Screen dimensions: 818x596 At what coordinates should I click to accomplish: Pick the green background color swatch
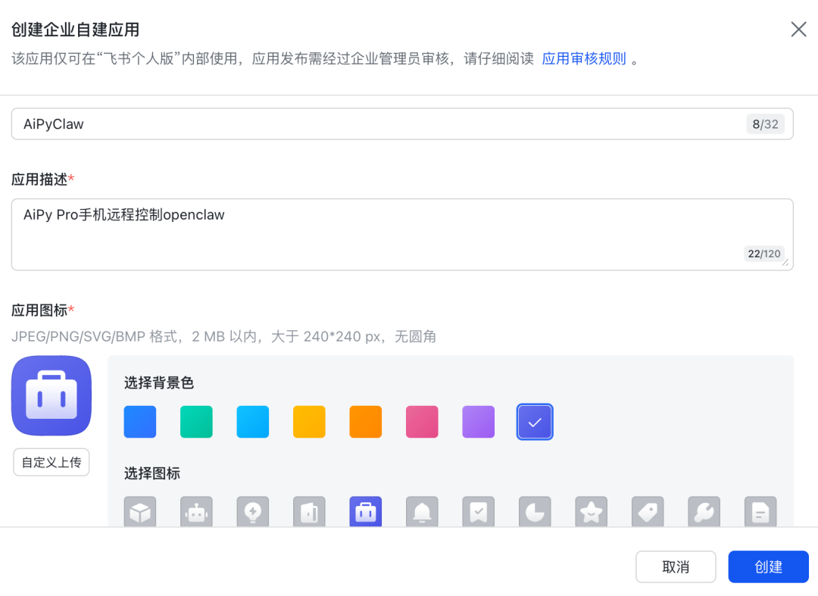(196, 422)
